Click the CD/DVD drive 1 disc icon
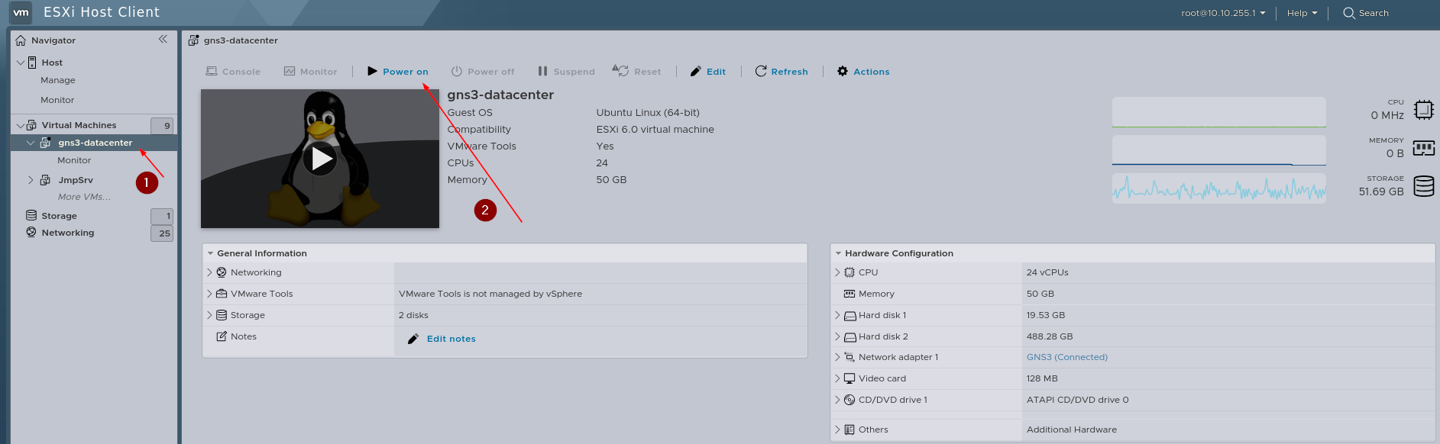The width and height of the screenshot is (1440, 444). pos(849,400)
